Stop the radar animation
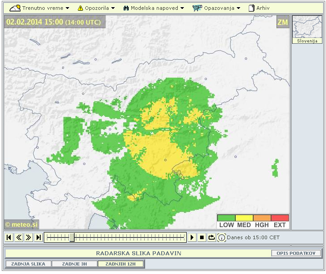Image resolution: width=326 pixels, height=274 pixels. (202, 237)
